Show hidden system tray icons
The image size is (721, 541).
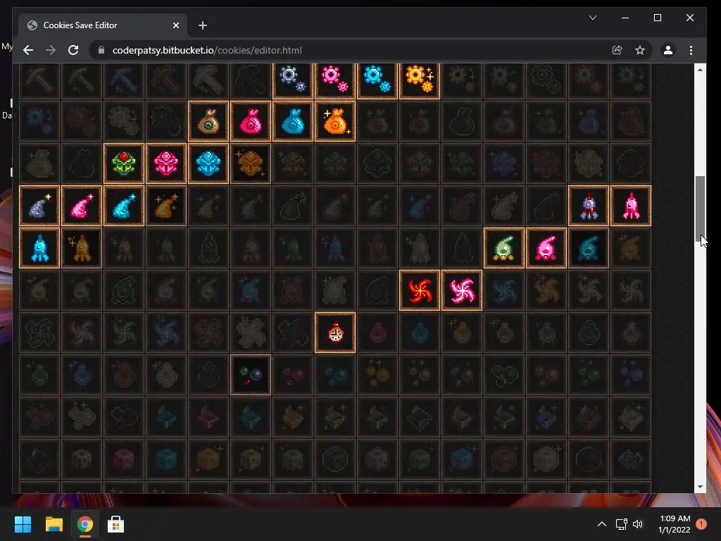601,524
